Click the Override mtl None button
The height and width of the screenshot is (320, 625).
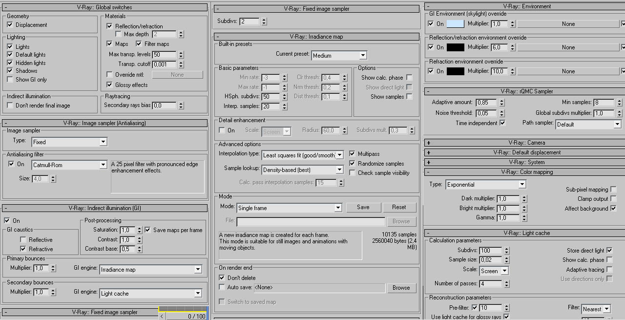click(x=177, y=75)
